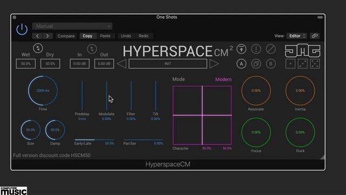Click the Predelay 0 ms value
This screenshot has width=346, height=195.
[82, 119]
